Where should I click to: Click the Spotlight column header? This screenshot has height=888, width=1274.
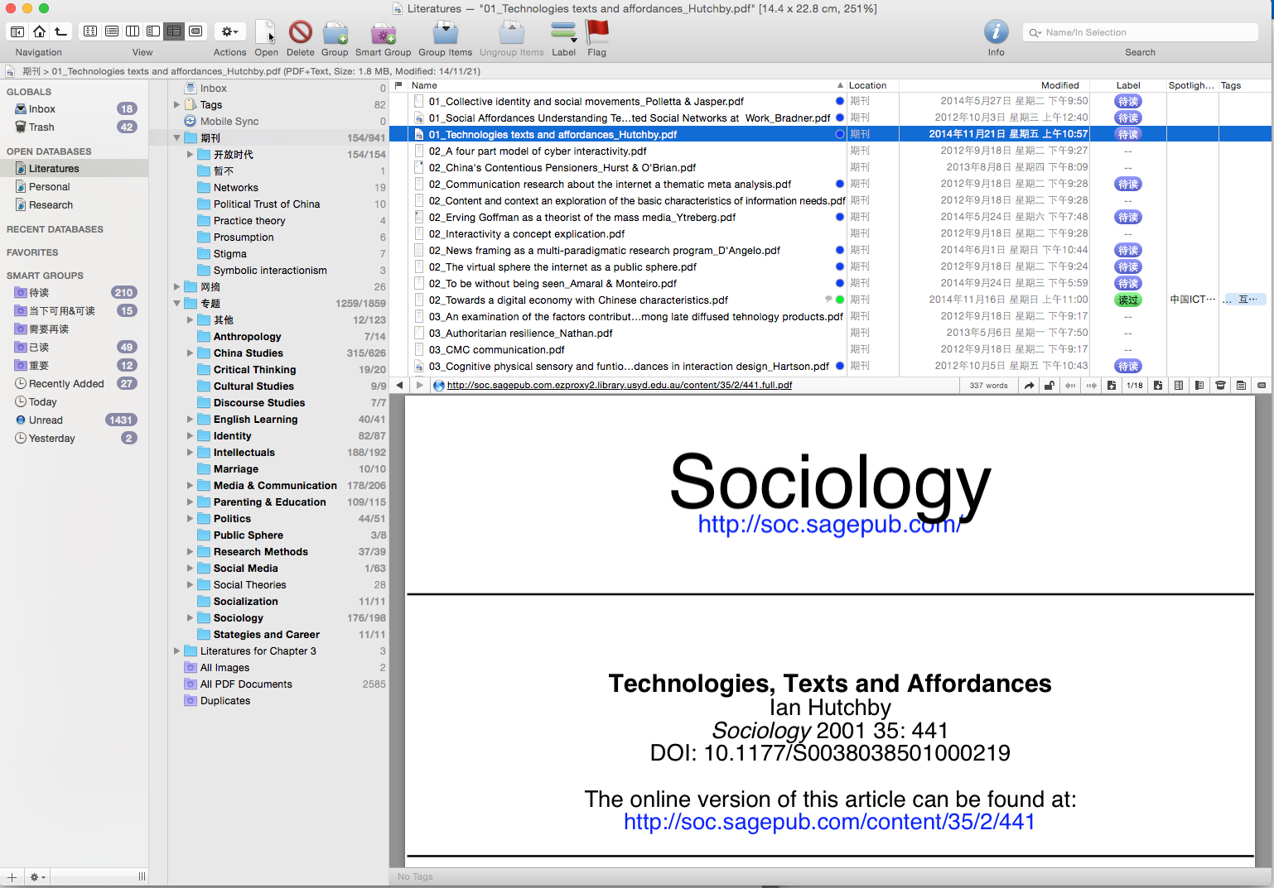point(1191,85)
